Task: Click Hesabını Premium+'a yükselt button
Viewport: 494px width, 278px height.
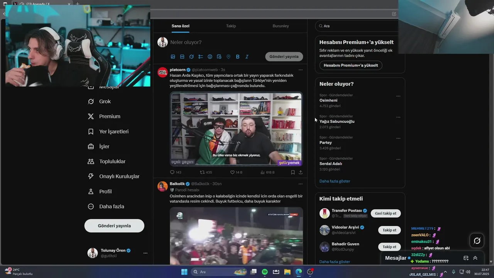Action: (351, 65)
